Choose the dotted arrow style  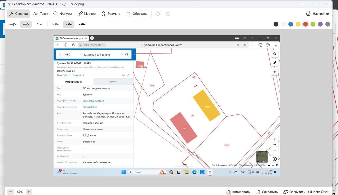coord(39,24)
